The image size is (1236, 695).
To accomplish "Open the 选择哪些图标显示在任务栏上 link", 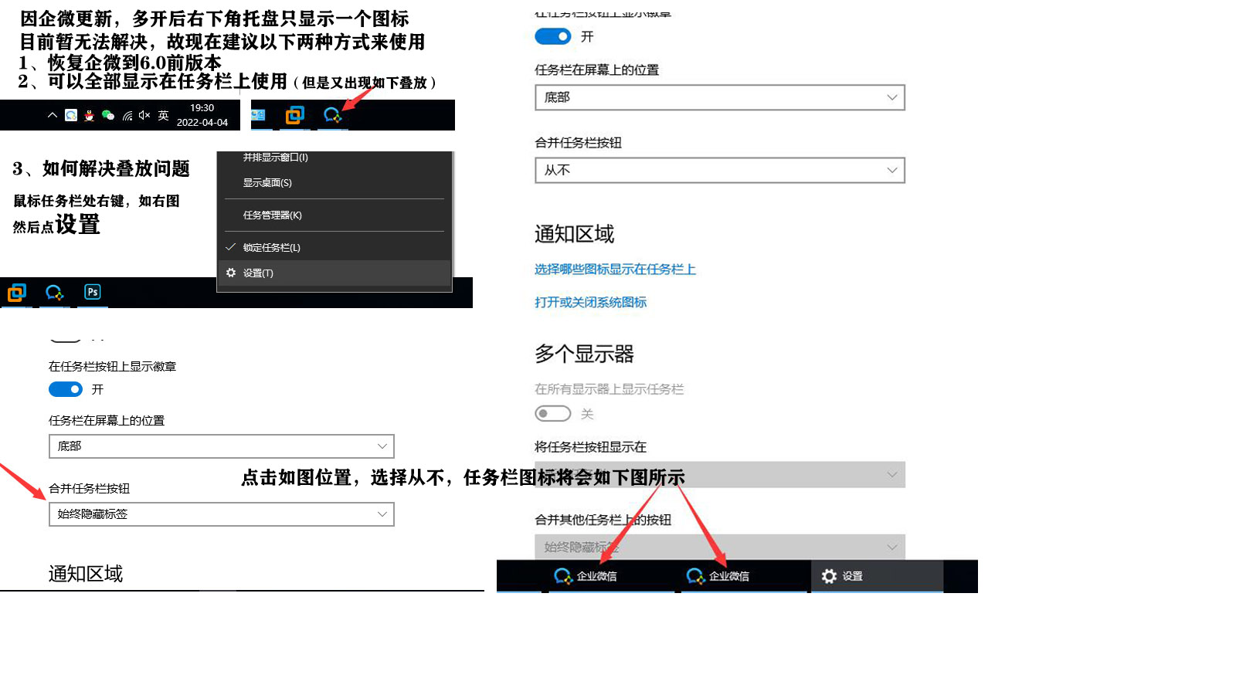I will 615,270.
